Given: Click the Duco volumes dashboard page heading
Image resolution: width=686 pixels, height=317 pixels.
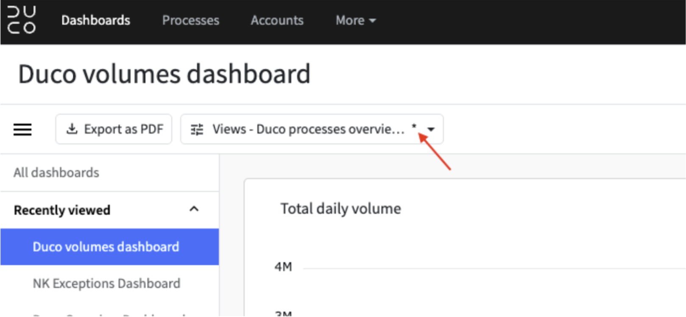Looking at the screenshot, I should point(165,74).
